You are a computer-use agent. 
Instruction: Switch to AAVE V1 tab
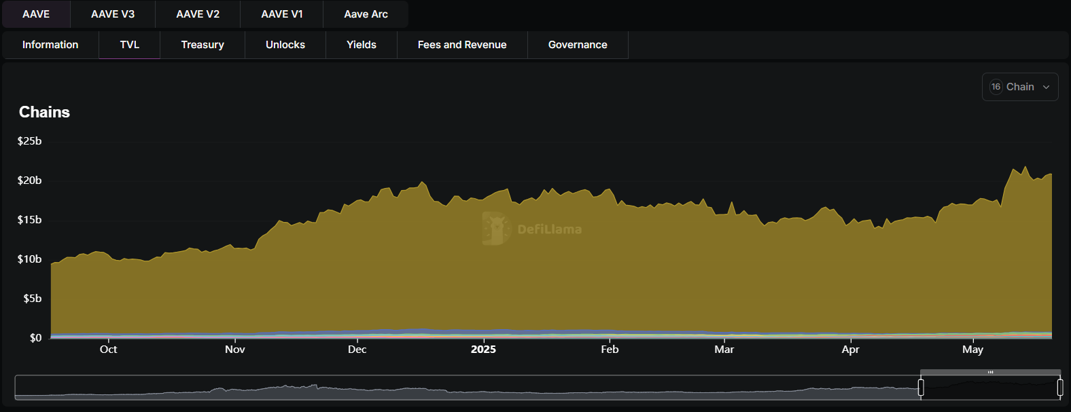pyautogui.click(x=282, y=14)
